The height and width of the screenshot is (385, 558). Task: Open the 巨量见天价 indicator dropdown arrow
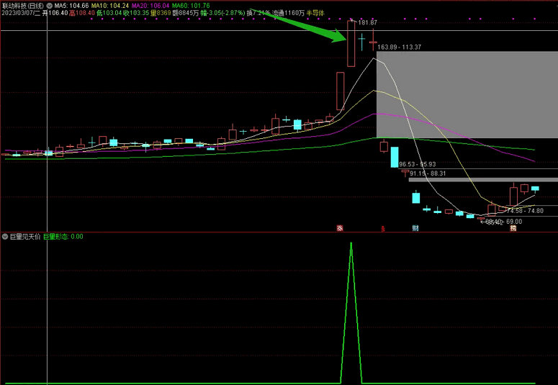[x=5, y=237]
